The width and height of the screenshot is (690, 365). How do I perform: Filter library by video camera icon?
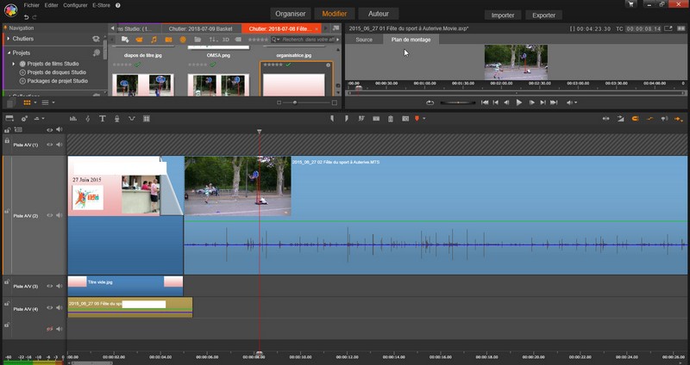point(139,40)
